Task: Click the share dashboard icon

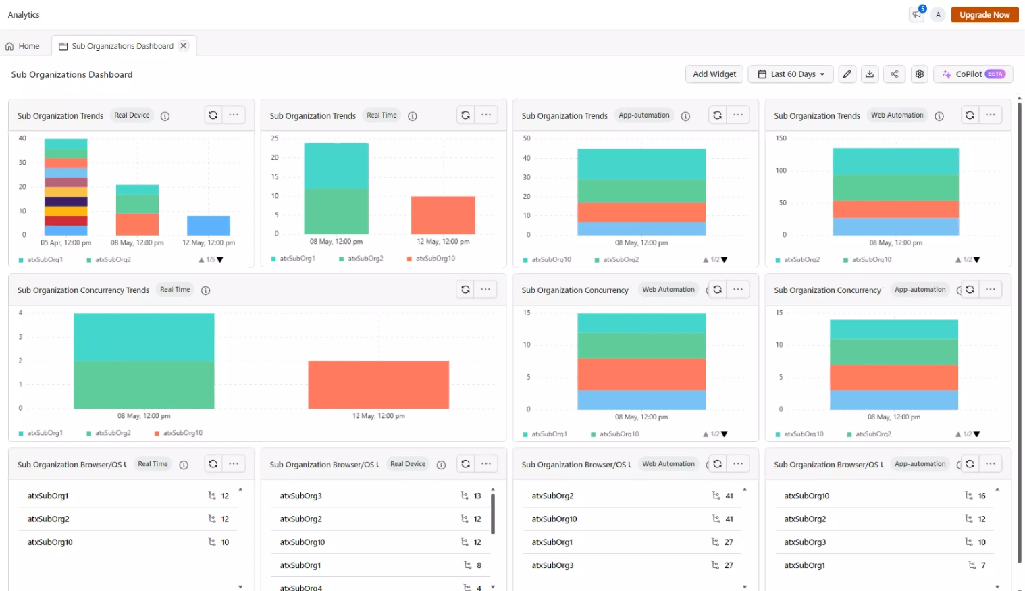Action: [x=894, y=74]
